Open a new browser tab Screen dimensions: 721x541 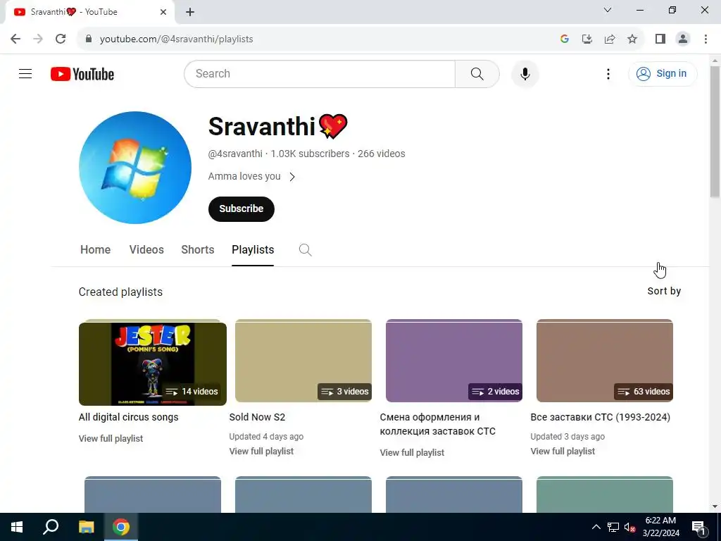[190, 12]
